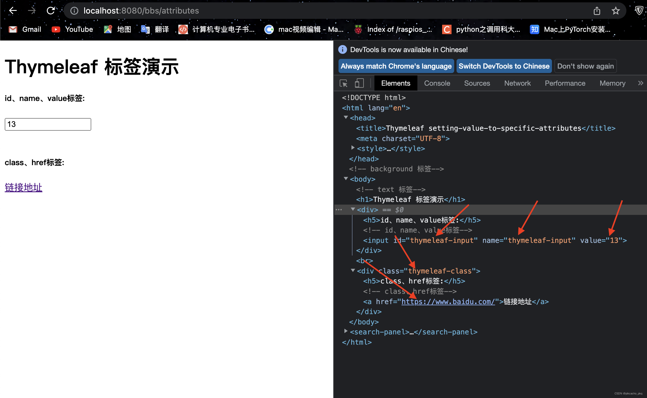Viewport: 647px width, 398px height.
Task: Open the YouTube bookmark
Action: [x=72, y=29]
